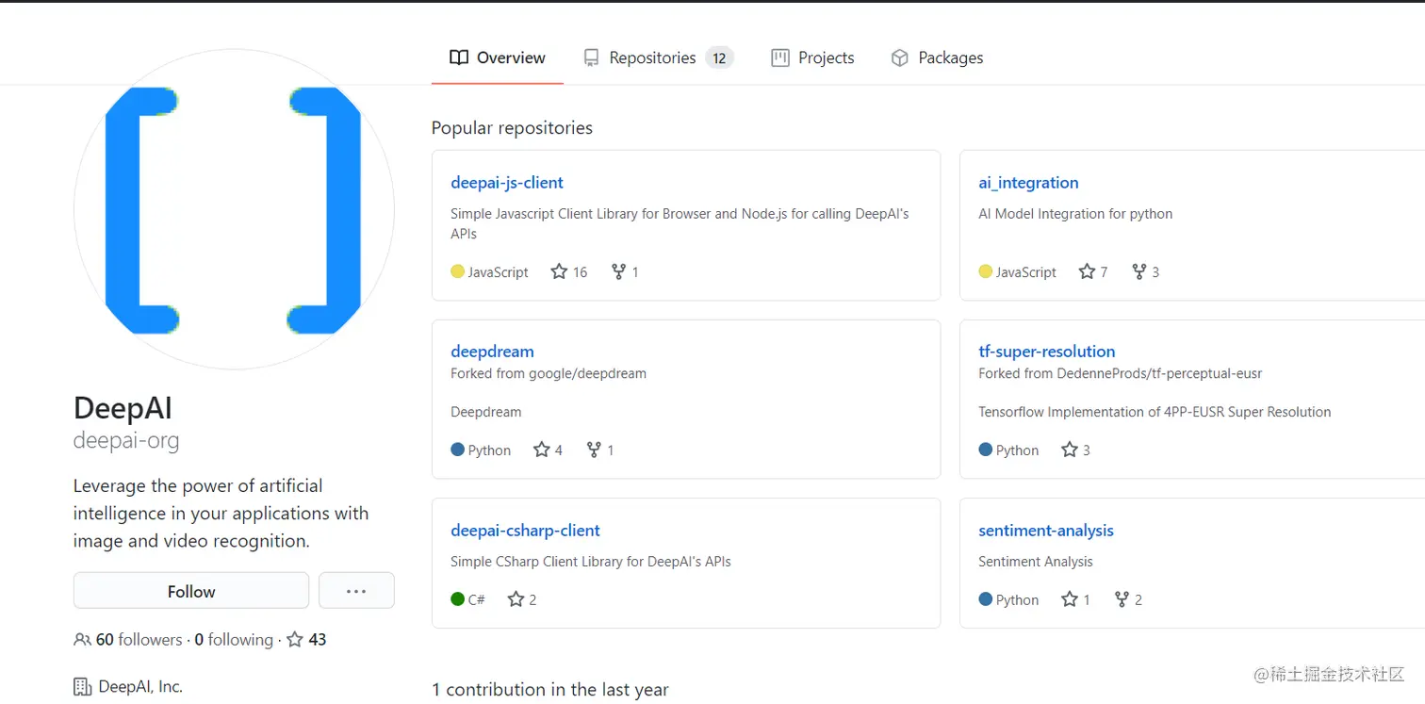The height and width of the screenshot is (704, 1425).
Task: Click the star icon on deepai-csharp-client
Action: (516, 599)
